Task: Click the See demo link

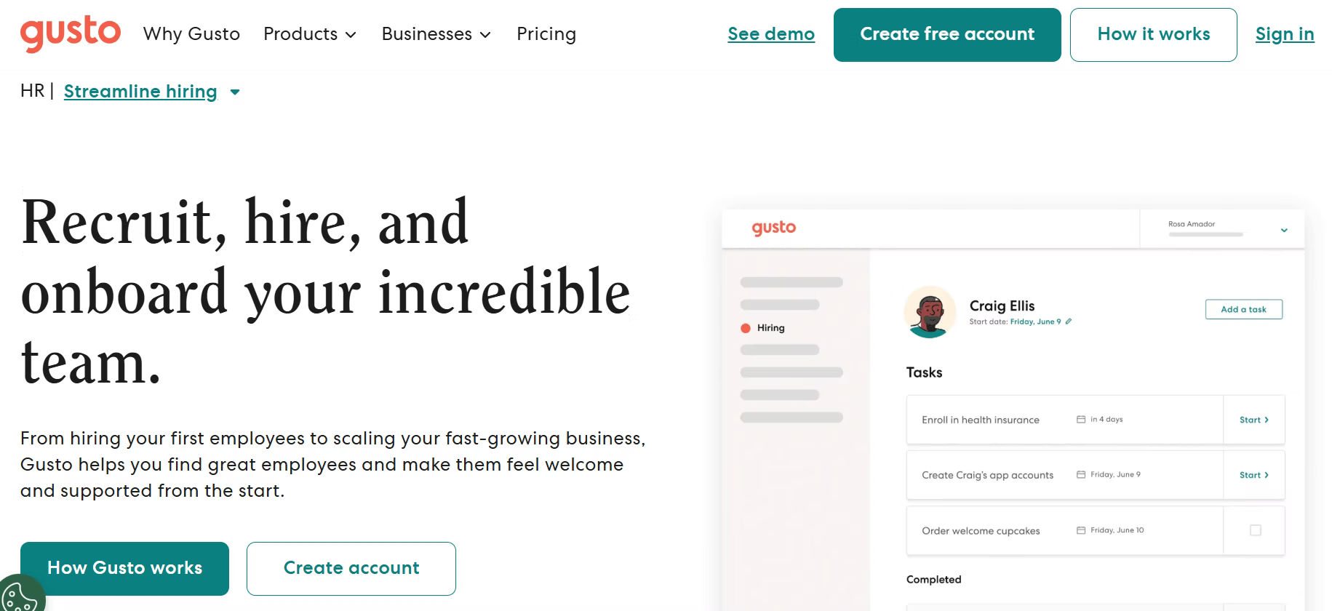Action: (770, 34)
